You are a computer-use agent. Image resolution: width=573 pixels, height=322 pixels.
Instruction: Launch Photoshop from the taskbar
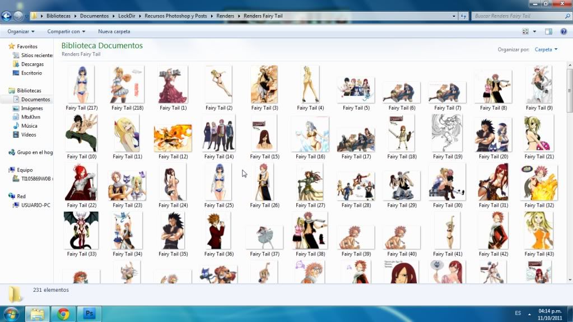(88, 314)
